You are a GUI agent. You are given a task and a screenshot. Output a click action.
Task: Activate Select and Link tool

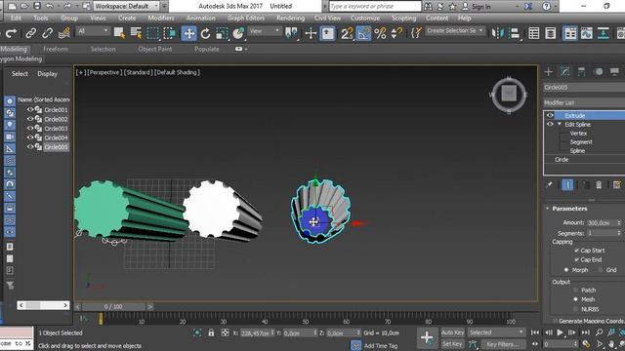pyautogui.click(x=30, y=33)
